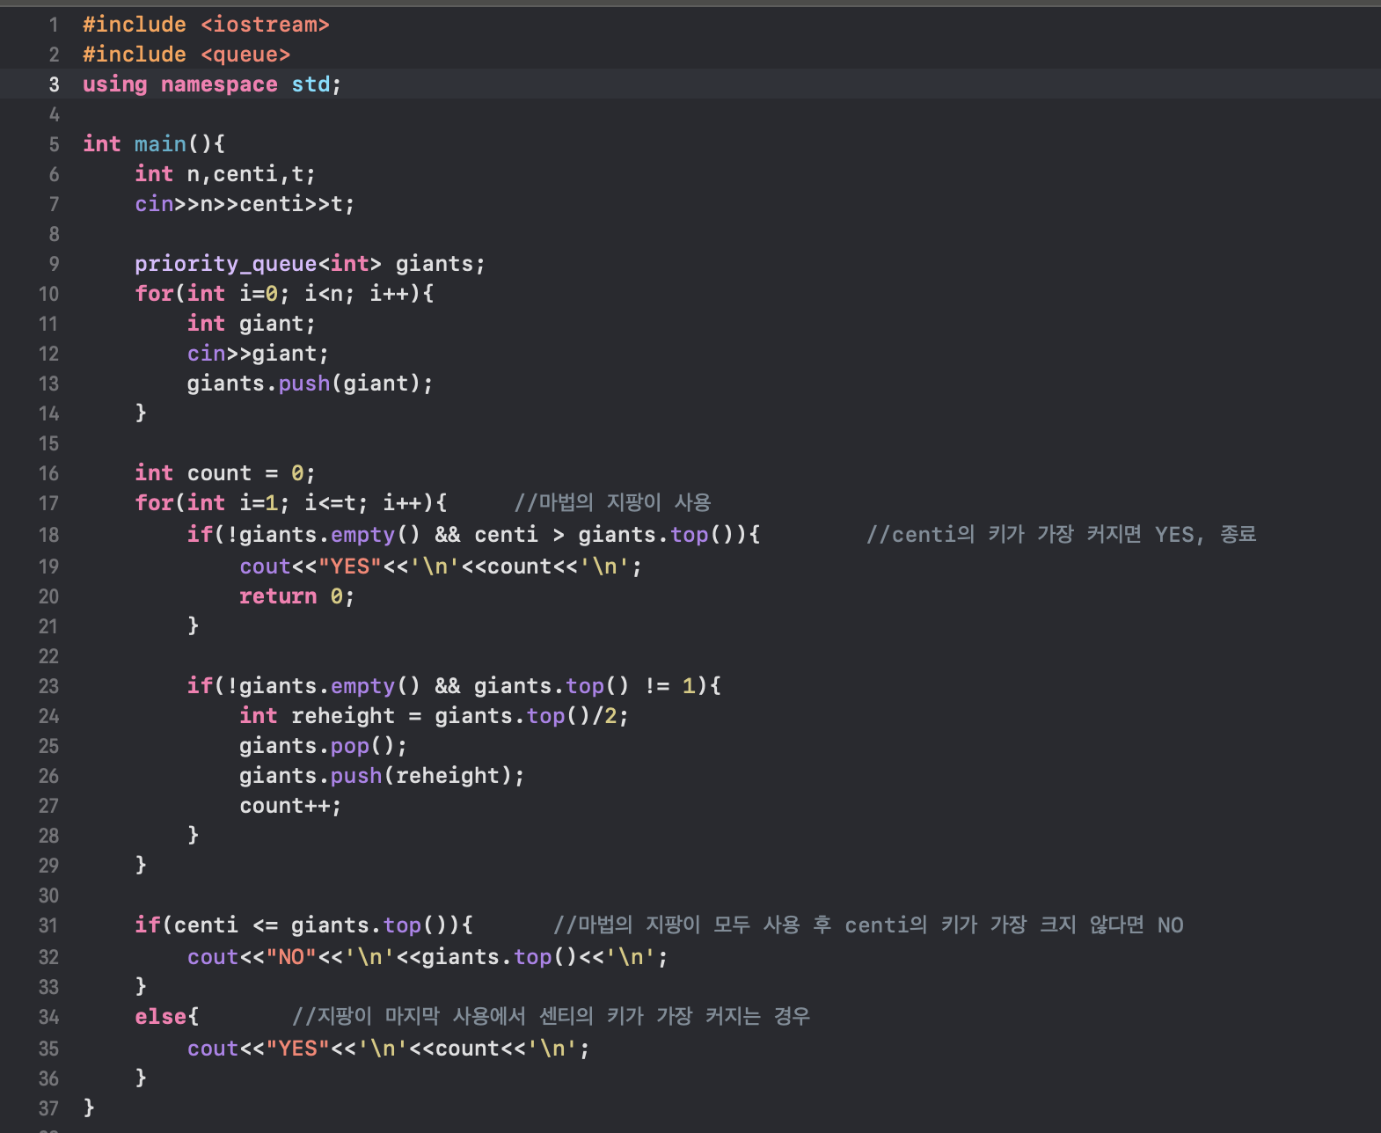Click 'if(centi <= giants.top()){' line
Screen dimensions: 1381x1133
pos(304,925)
